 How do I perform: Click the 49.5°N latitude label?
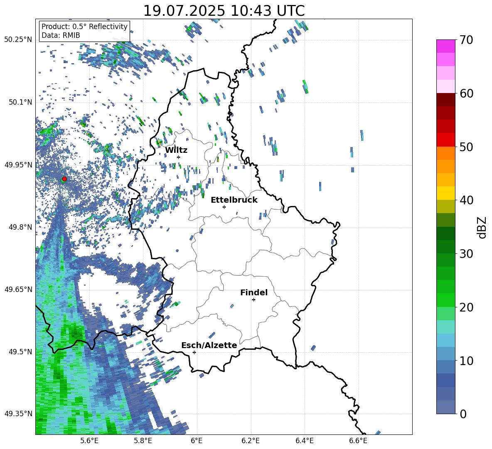click(x=20, y=352)
